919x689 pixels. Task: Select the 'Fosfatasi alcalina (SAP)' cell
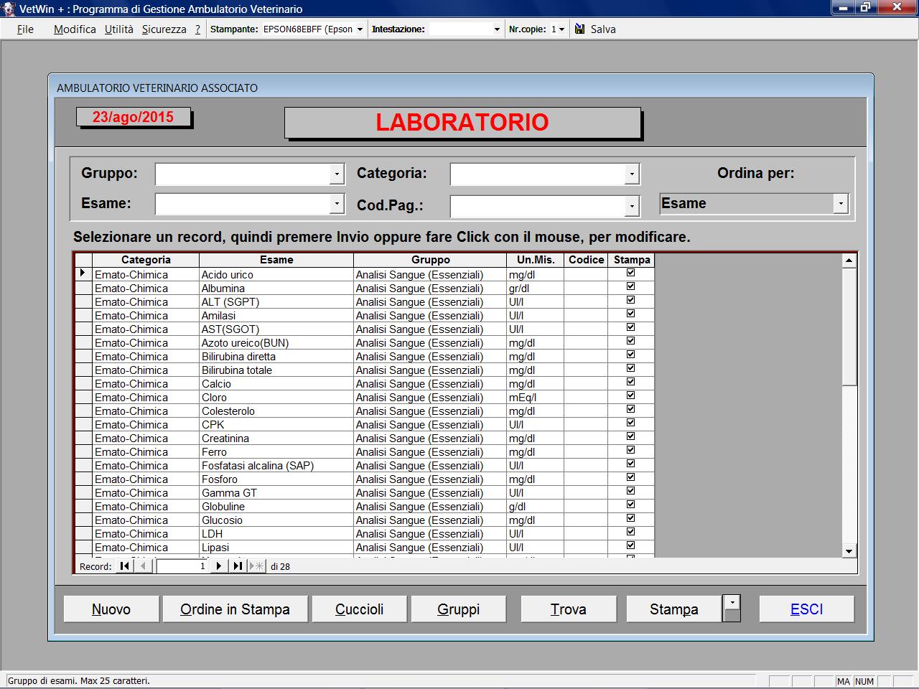click(276, 466)
